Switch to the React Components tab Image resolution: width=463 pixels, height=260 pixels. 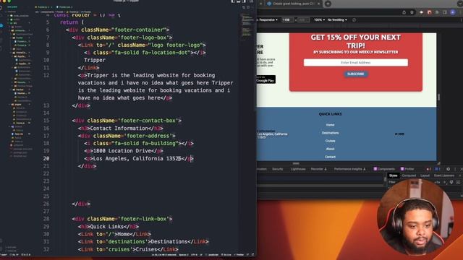point(384,169)
